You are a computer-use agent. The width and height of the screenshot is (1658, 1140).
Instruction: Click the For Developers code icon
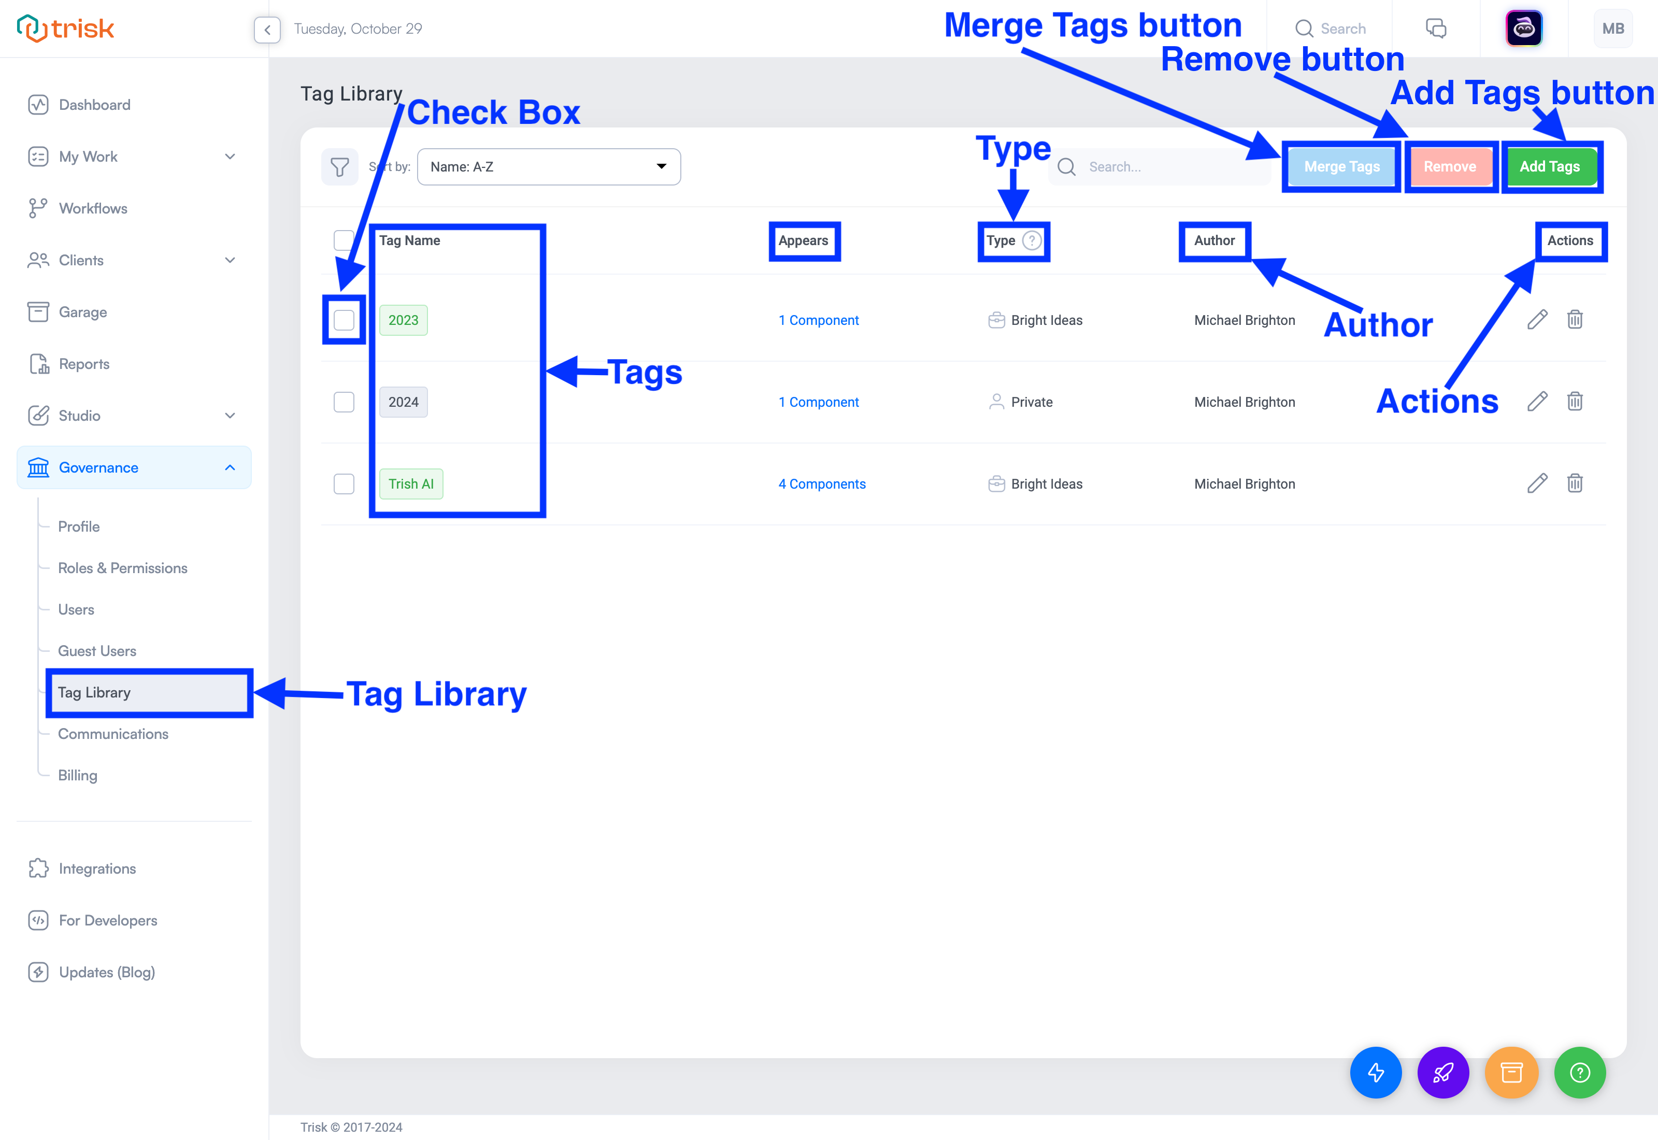(x=38, y=921)
